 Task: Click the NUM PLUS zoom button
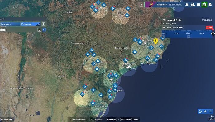pyautogui.click(x=126, y=120)
